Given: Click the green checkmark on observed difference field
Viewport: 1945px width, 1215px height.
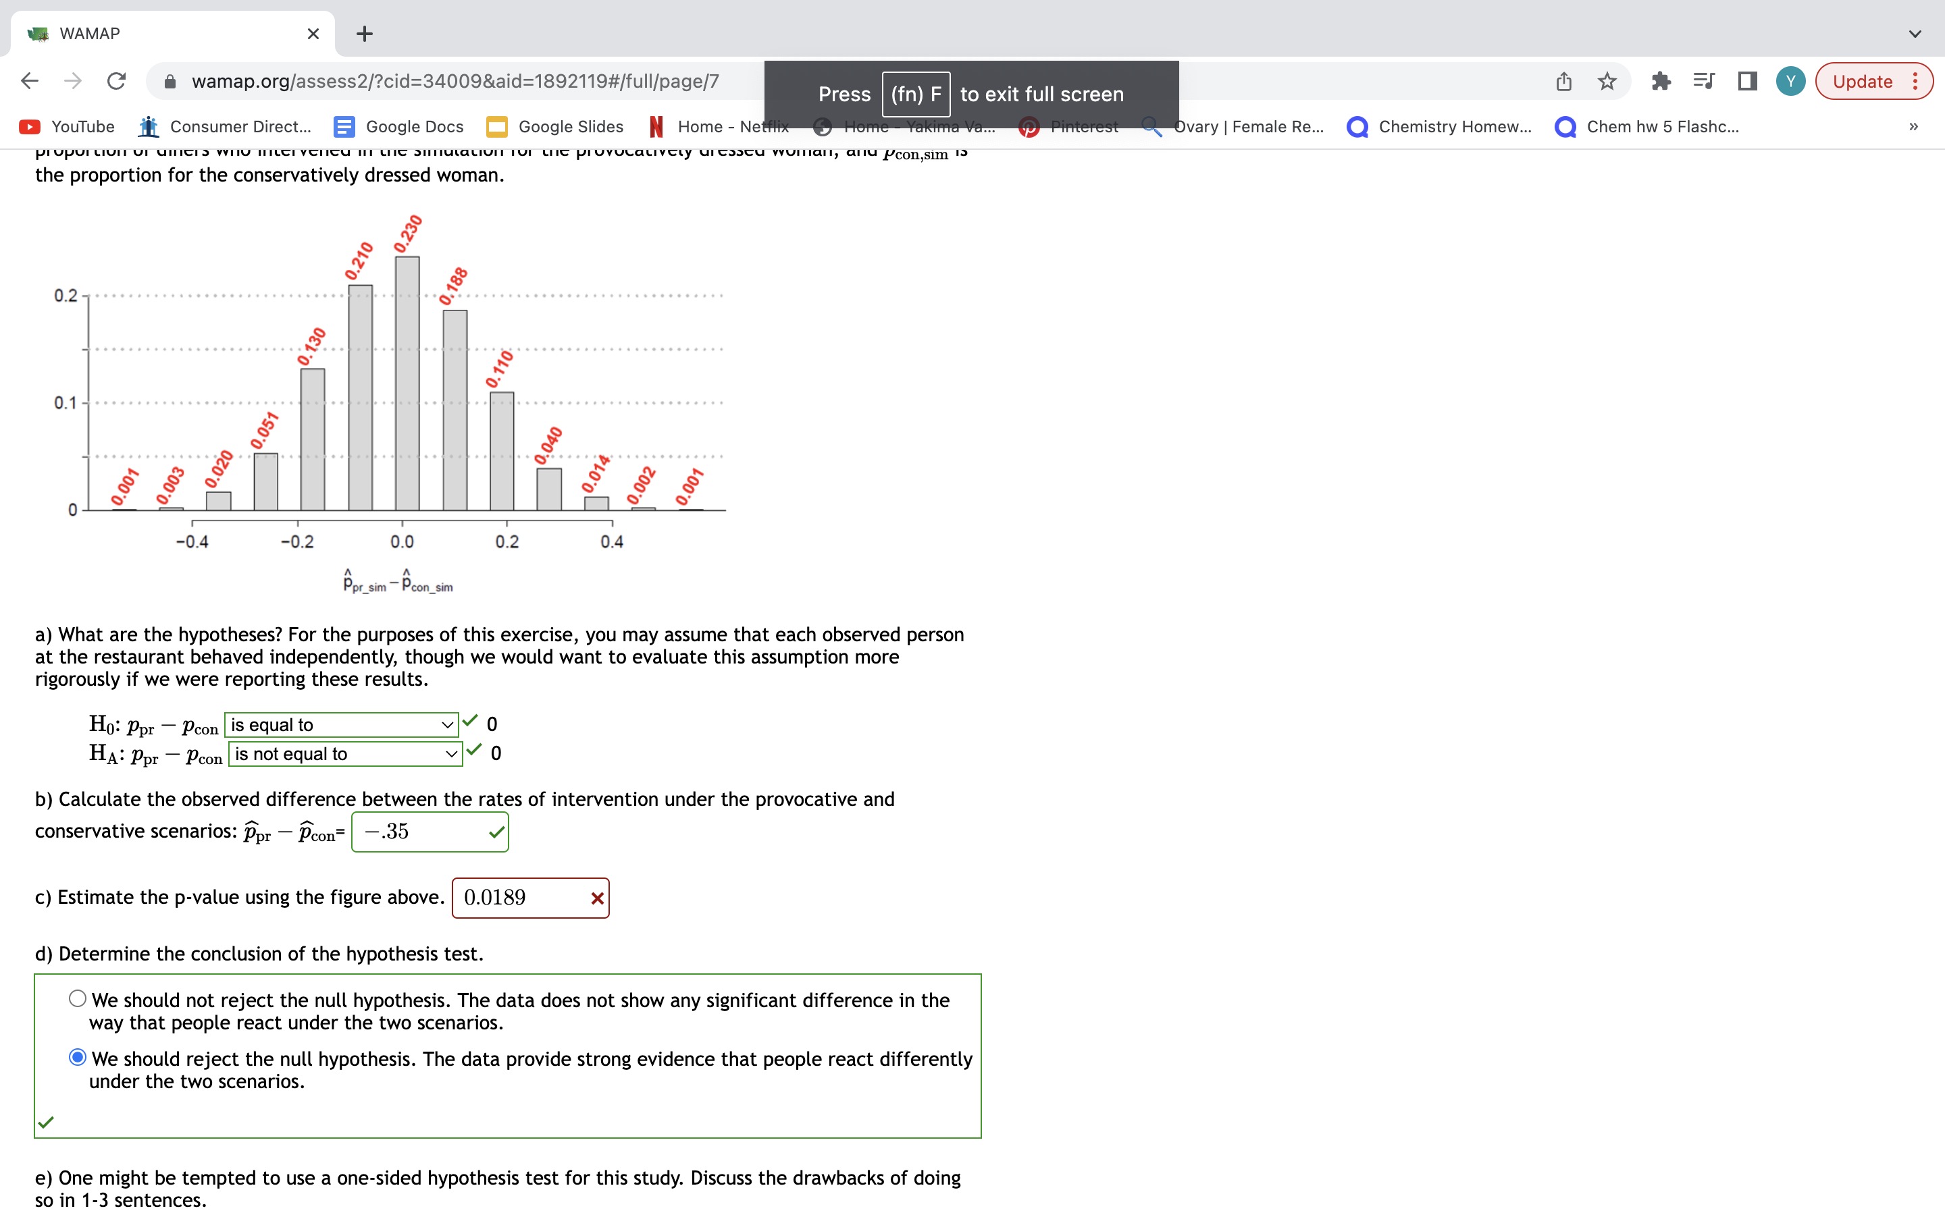Looking at the screenshot, I should pyautogui.click(x=496, y=832).
